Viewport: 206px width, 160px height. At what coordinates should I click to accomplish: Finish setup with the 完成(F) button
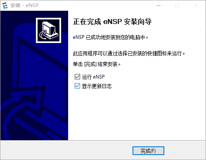[148, 151]
